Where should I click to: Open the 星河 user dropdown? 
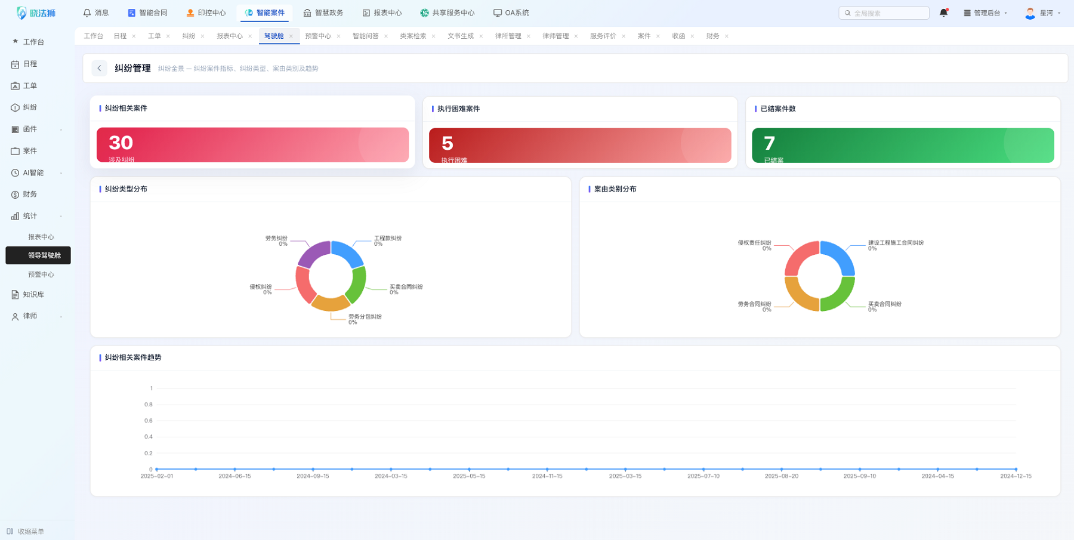click(x=1042, y=13)
